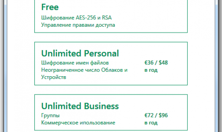
Task: Click the Free plan heading
Action: tap(50, 7)
